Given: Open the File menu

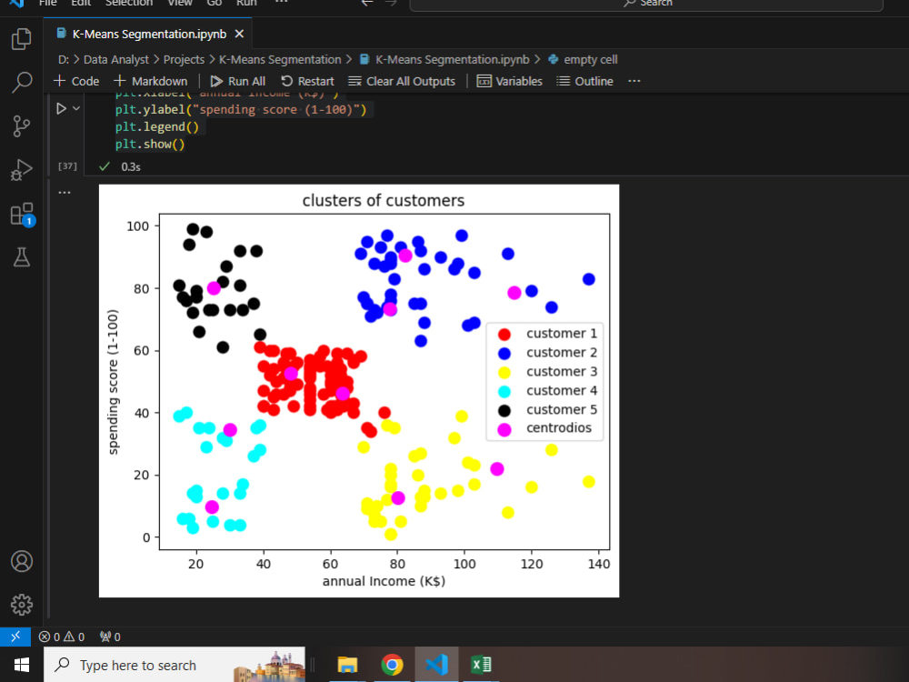Looking at the screenshot, I should click(47, 3).
